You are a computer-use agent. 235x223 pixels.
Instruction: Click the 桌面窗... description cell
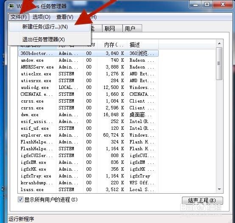[x=140, y=115]
